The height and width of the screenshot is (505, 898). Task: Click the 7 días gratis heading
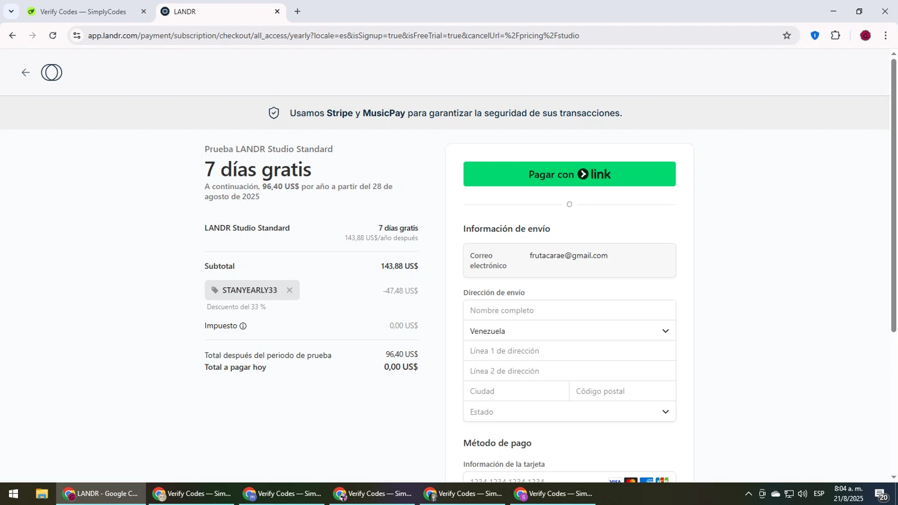[258, 169]
